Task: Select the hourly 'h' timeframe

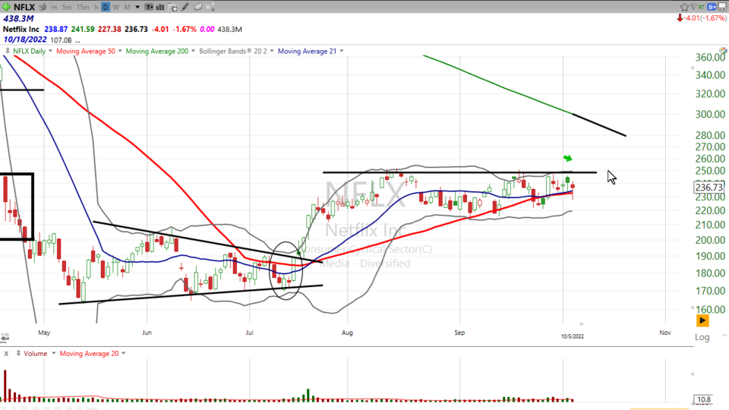Action: pos(96,7)
